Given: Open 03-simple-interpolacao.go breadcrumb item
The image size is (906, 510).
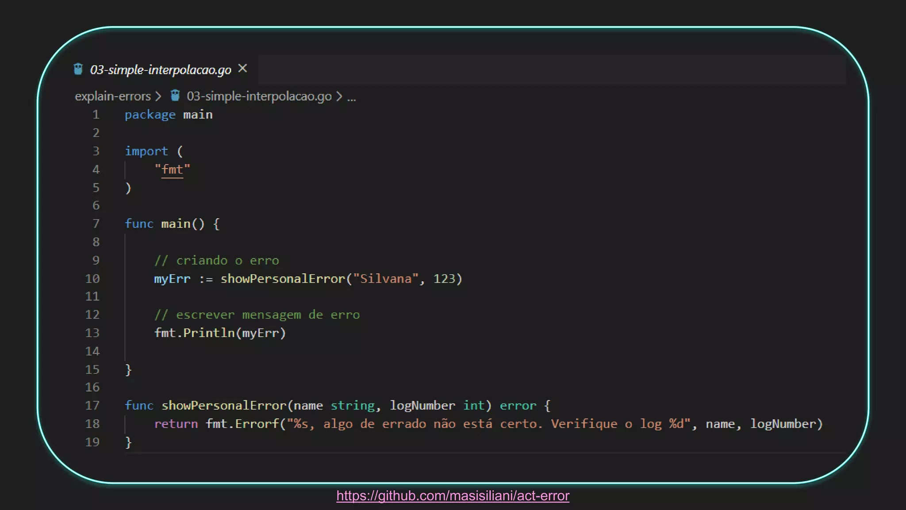Looking at the screenshot, I should pos(259,96).
